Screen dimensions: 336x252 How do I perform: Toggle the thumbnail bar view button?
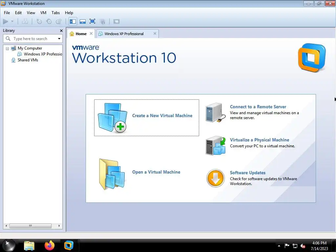(x=83, y=21)
